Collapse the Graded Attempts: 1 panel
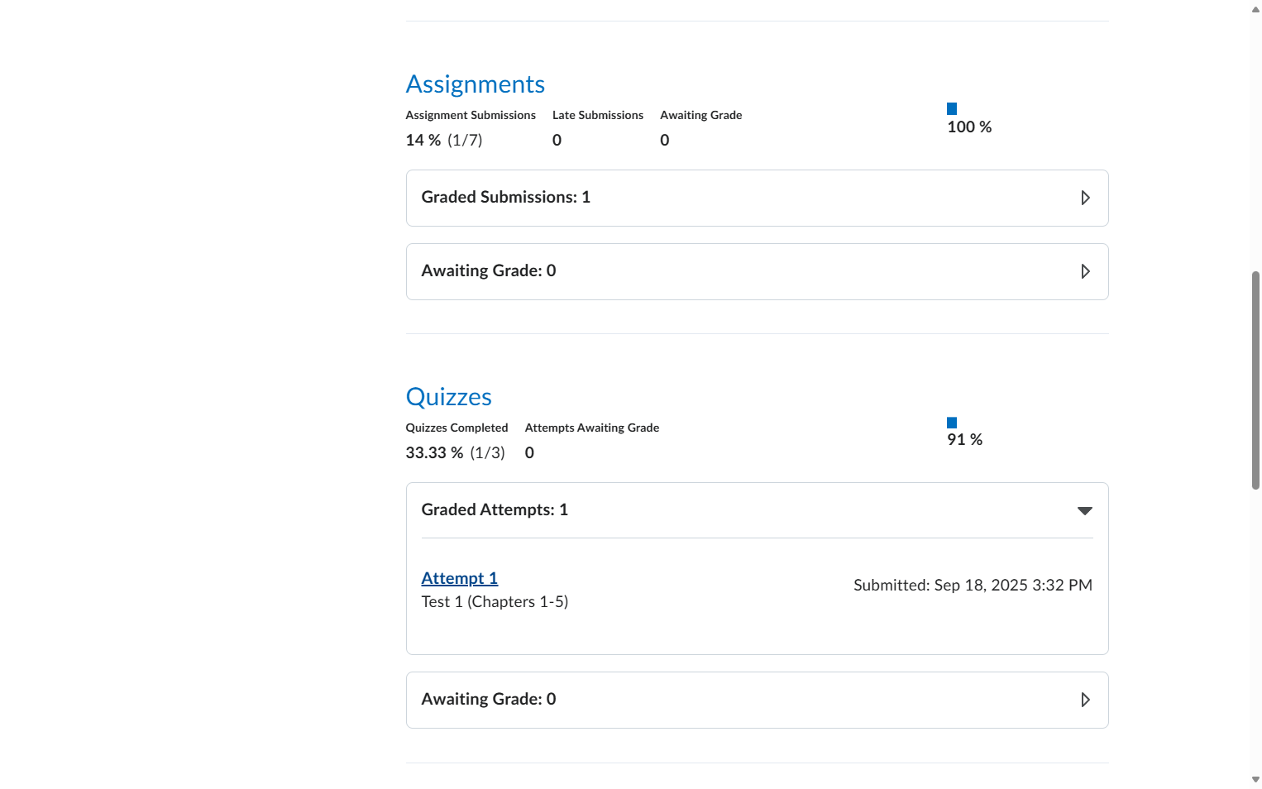Screen dimensions: 1262x789 tap(757, 510)
